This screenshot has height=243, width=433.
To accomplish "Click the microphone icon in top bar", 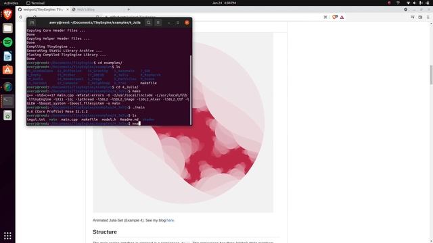I will point(421,3).
